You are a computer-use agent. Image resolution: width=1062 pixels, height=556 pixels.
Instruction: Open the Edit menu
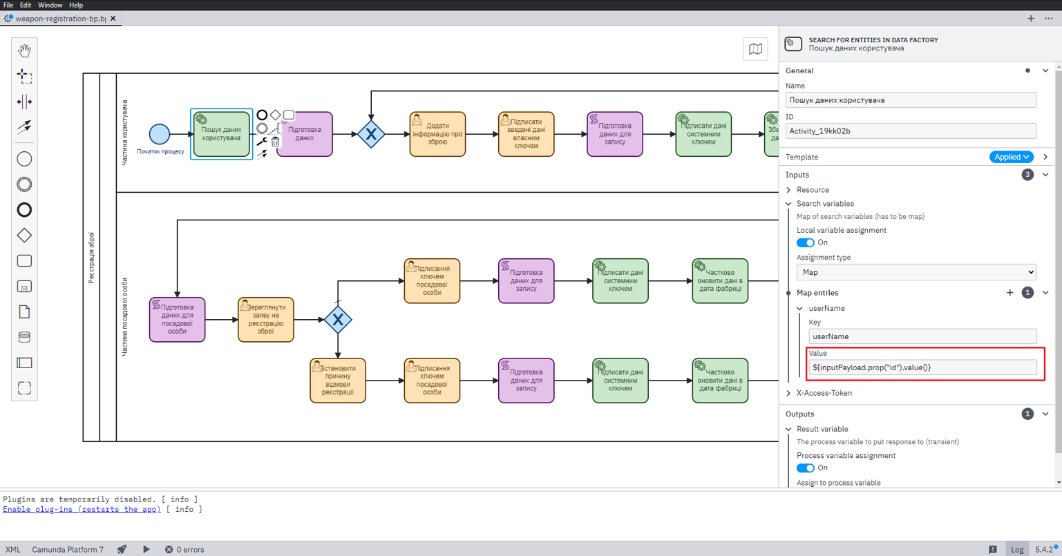pos(25,5)
